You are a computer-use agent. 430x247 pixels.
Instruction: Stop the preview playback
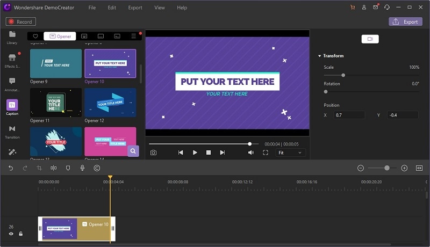pyautogui.click(x=209, y=152)
